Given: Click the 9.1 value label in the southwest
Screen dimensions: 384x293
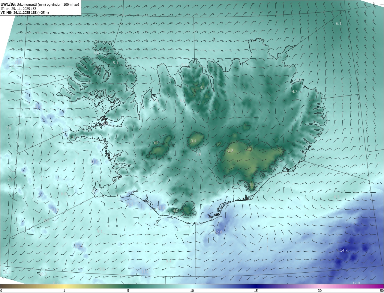Looking at the screenshot, I should [x=100, y=231].
